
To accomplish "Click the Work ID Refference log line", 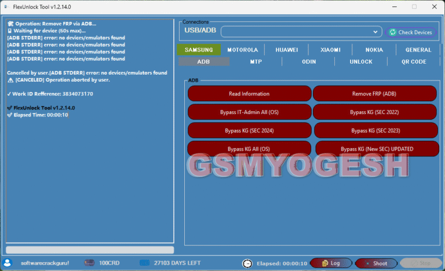I will click(x=50, y=94).
